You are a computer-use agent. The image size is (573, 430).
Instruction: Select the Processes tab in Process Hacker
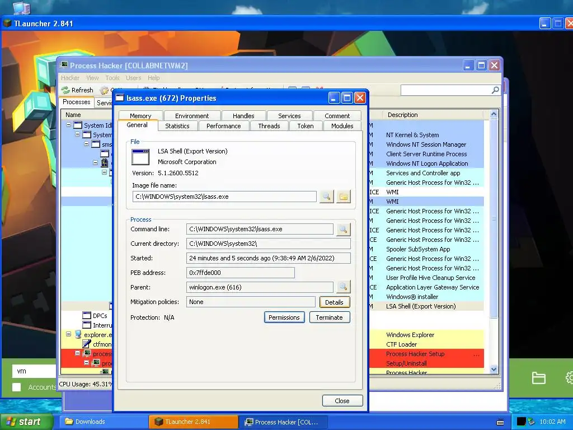click(76, 102)
